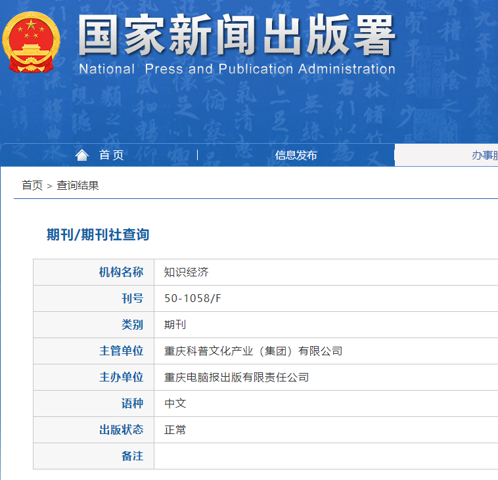Click the house icon in navigation bar

click(81, 155)
